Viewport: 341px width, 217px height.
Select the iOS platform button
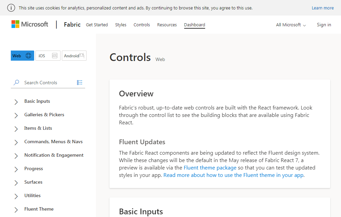(48, 56)
